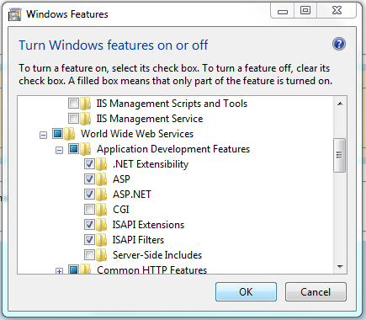This screenshot has width=366, height=320.
Task: Collapse the World Wide Web Services node
Action: [43, 136]
